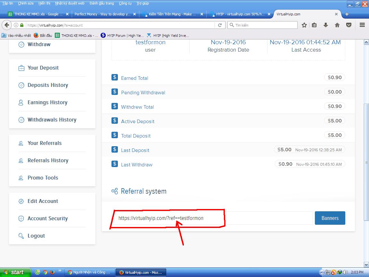Open the downloads arrow icon

click(326, 25)
